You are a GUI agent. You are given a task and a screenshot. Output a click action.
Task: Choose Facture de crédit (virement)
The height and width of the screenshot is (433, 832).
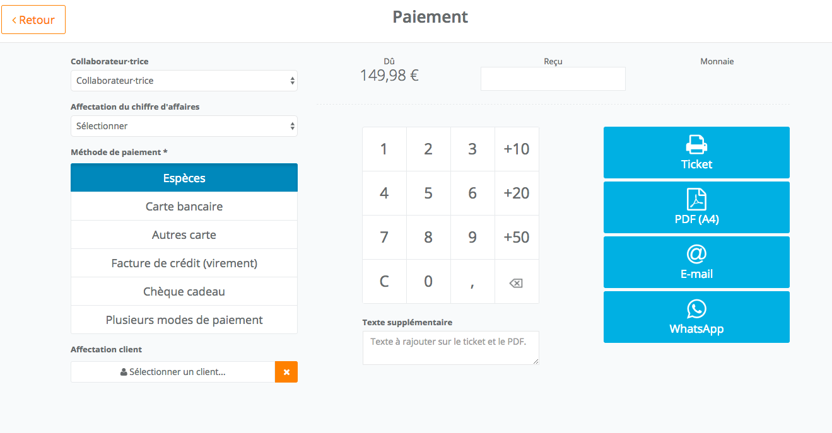[x=184, y=263]
